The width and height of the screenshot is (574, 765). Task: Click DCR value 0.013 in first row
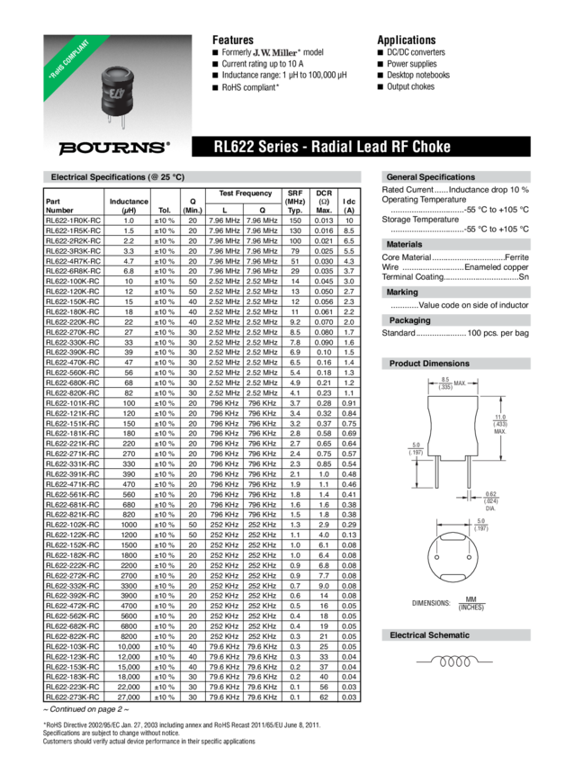(x=324, y=220)
